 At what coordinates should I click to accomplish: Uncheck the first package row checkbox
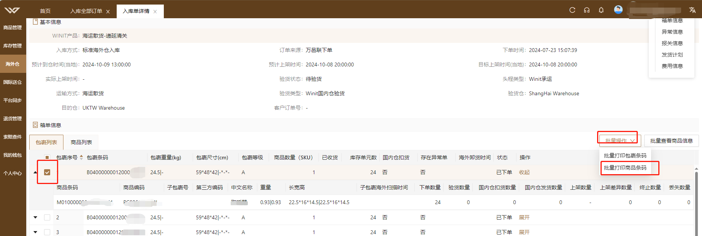47,172
